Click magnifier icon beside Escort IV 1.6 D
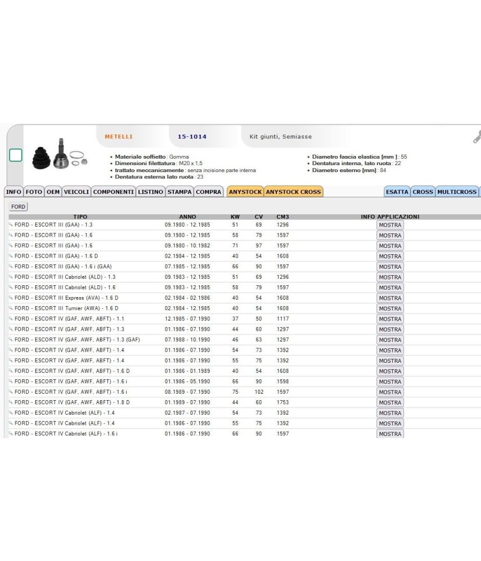Screen dimensions: 481x561 [11, 371]
